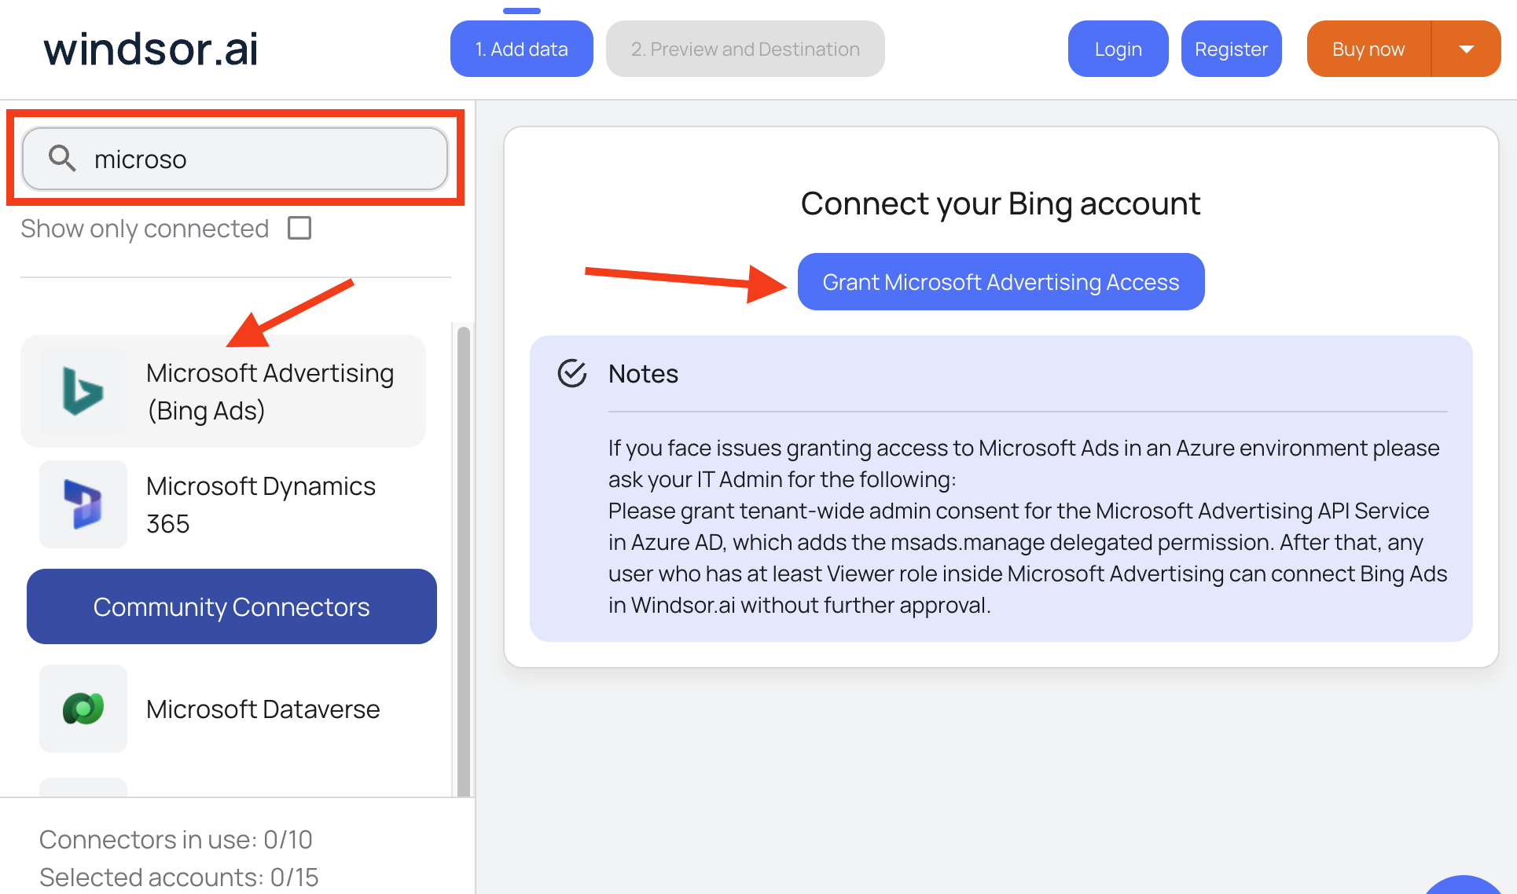The height and width of the screenshot is (894, 1517).
Task: Select Microsoft Advertising (Bing Ads) connector
Action: point(223,391)
